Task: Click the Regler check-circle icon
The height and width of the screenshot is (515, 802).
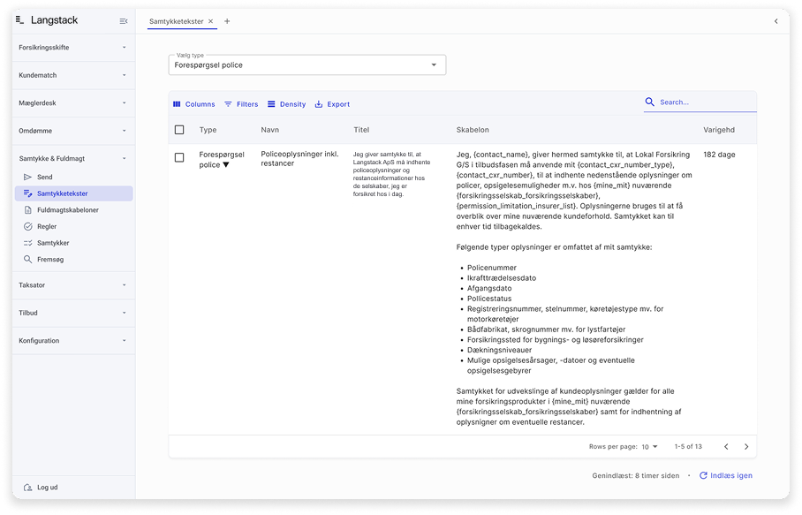Action: pyautogui.click(x=27, y=226)
